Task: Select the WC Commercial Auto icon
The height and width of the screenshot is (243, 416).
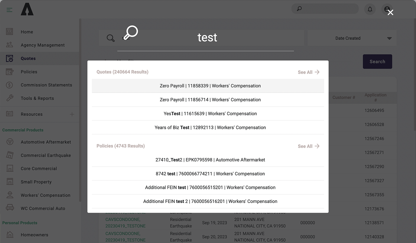Action: pos(9,208)
